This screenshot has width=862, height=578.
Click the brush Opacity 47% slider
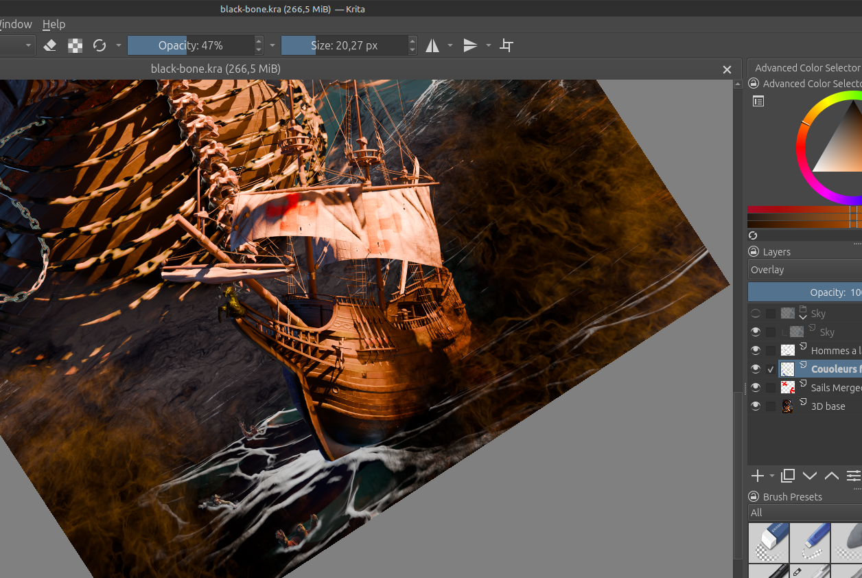(190, 46)
